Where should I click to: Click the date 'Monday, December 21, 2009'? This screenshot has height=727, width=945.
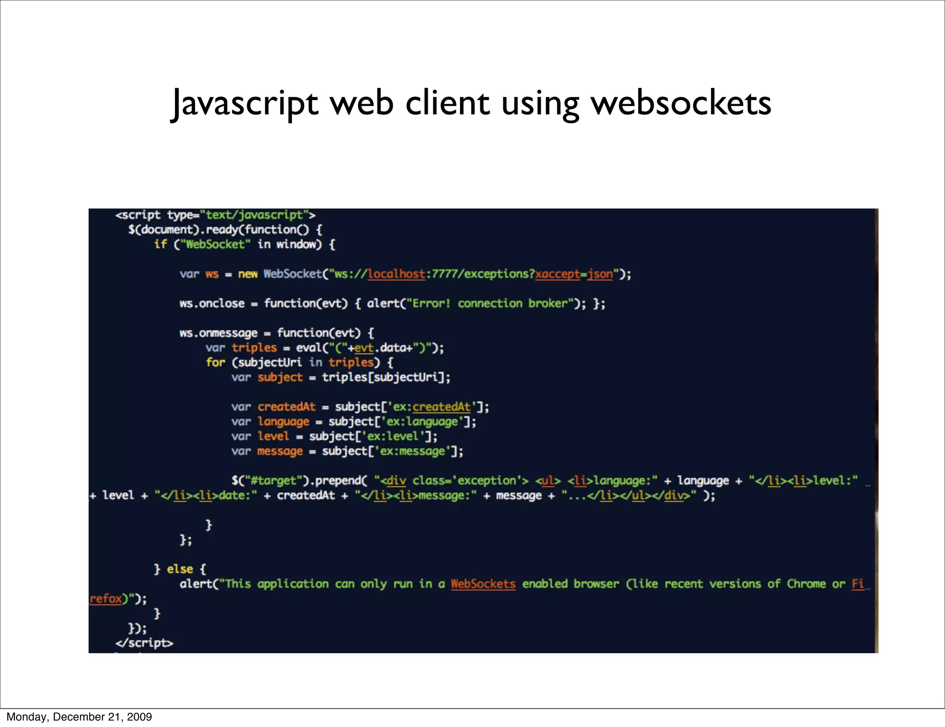(x=79, y=716)
